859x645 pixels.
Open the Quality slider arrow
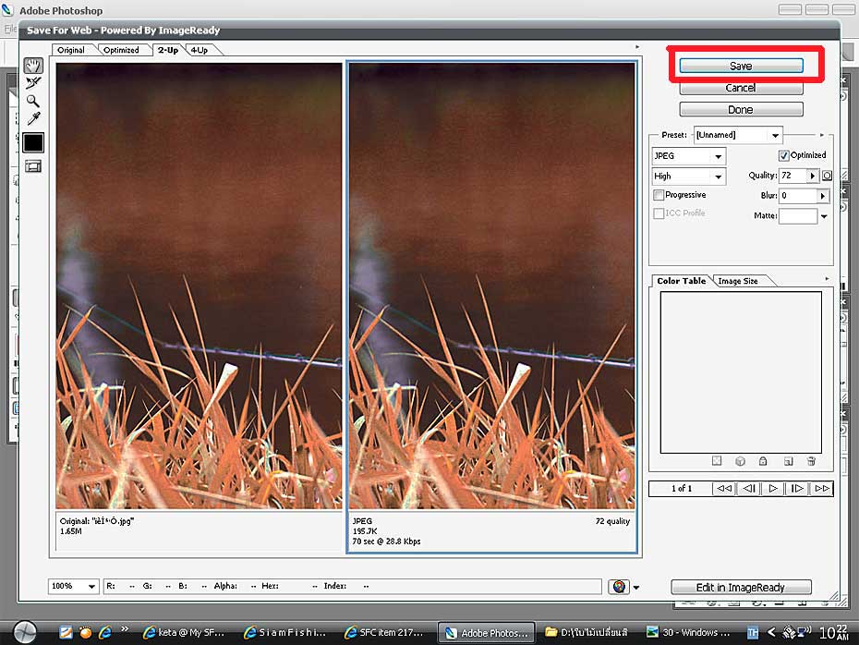pos(813,176)
